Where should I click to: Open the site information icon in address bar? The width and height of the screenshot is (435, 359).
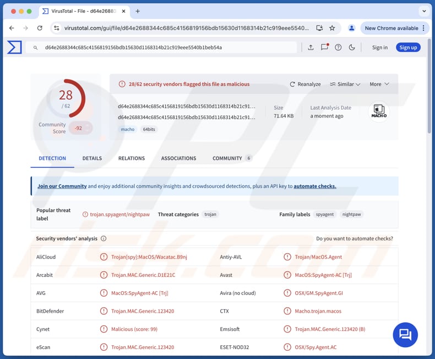coord(57,28)
